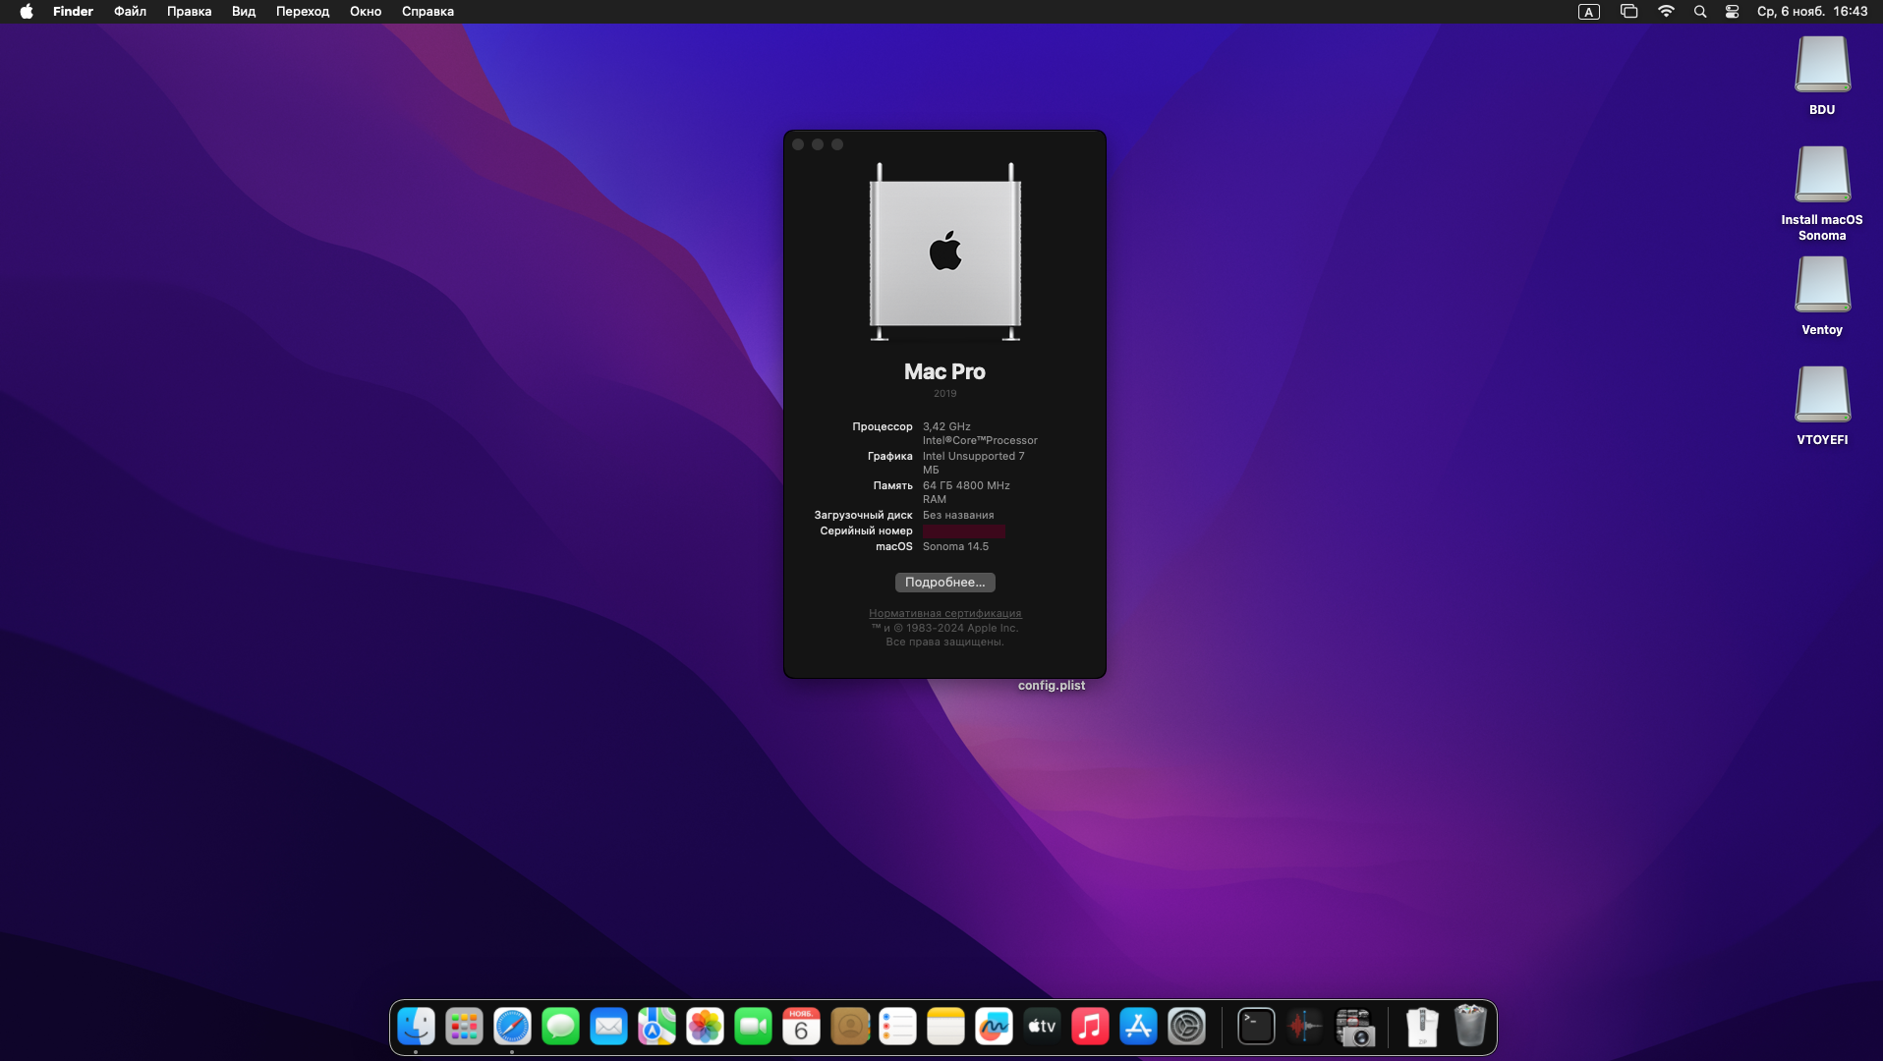Launch Freeform from the Dock
This screenshot has width=1883, height=1061.
point(994,1027)
